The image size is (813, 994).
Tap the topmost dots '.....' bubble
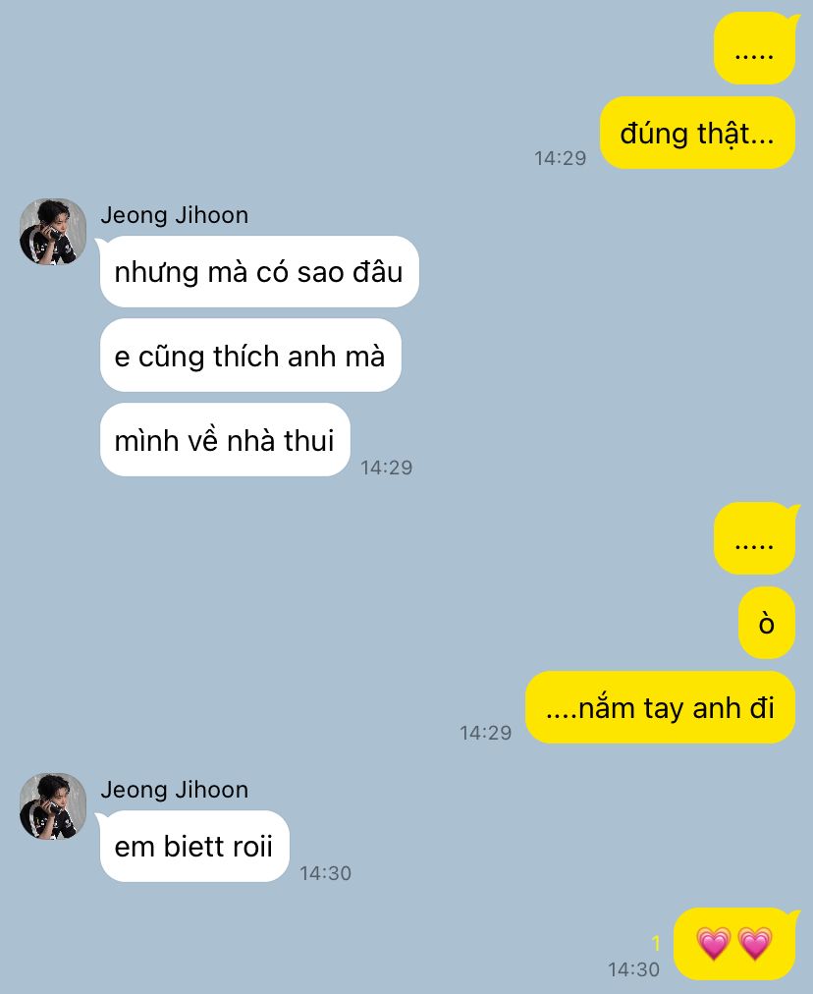coord(755,47)
